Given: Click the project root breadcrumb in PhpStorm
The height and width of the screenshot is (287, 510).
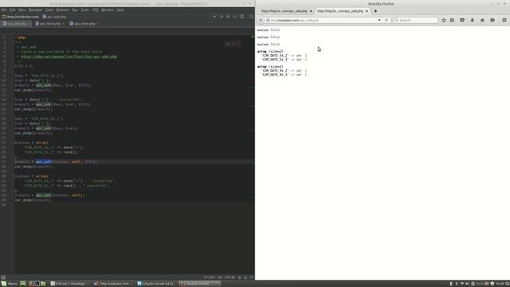Looking at the screenshot, I should coord(21,17).
